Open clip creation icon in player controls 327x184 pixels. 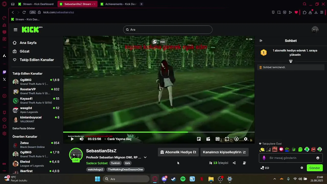tap(208, 139)
